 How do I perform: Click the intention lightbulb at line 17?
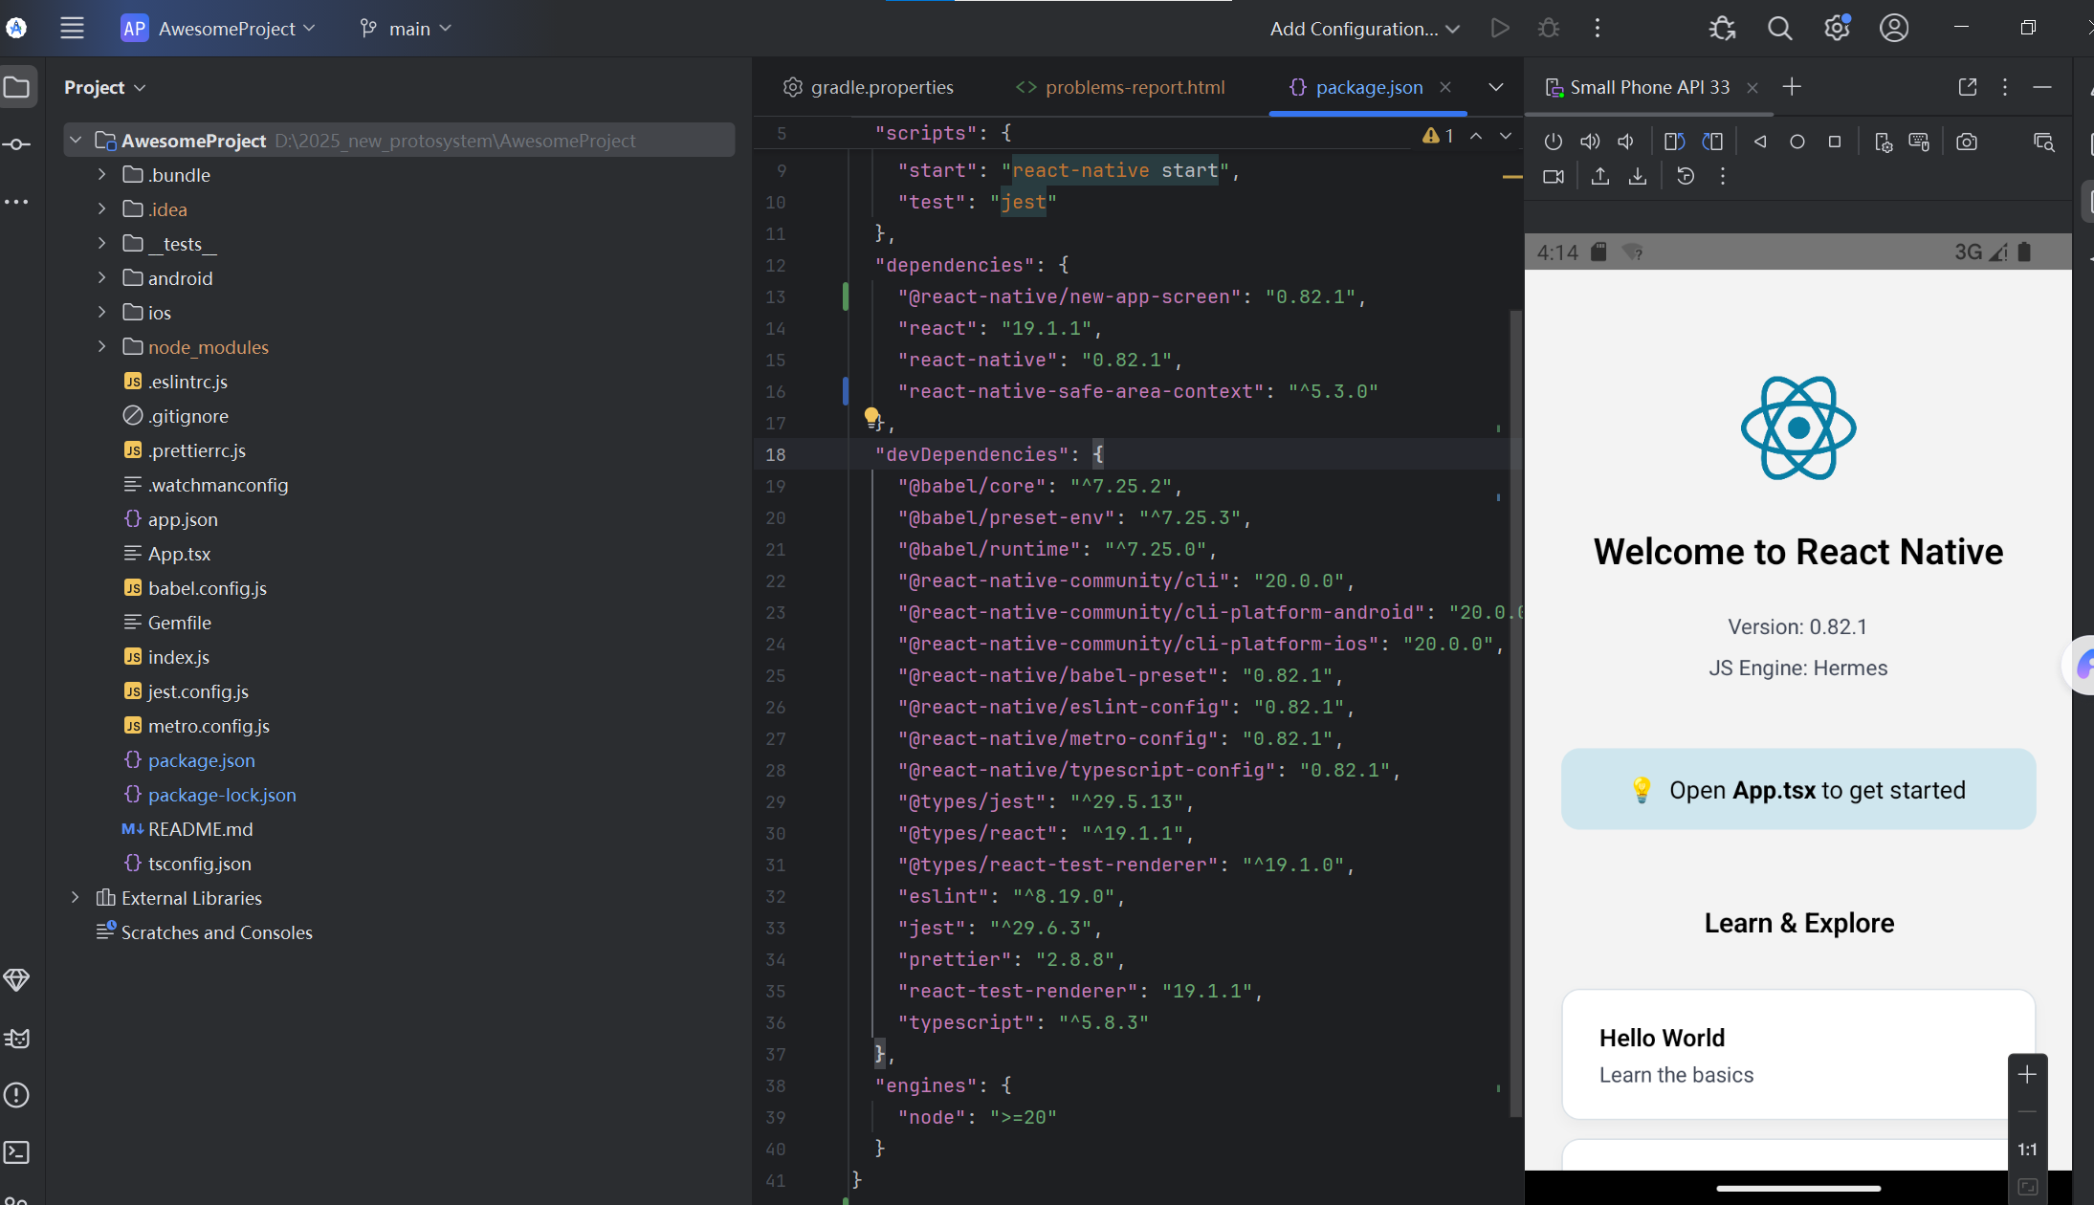[x=871, y=416]
